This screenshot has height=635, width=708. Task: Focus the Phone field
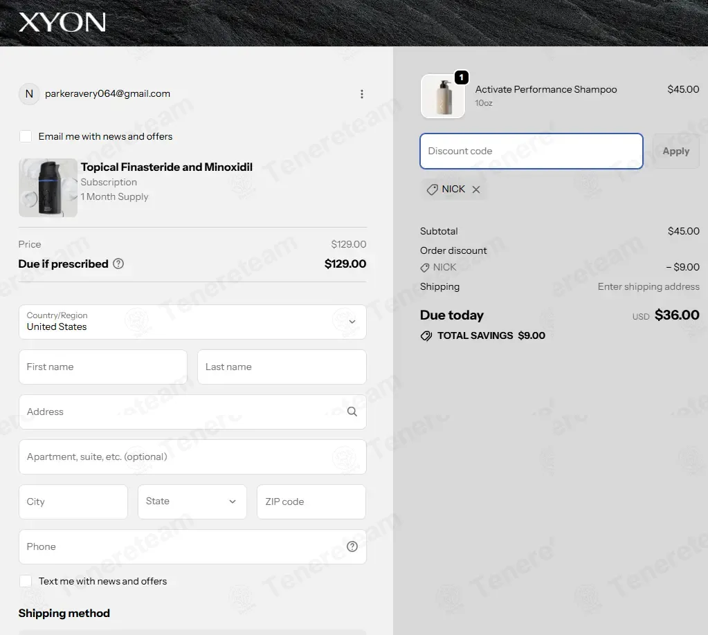[192, 546]
